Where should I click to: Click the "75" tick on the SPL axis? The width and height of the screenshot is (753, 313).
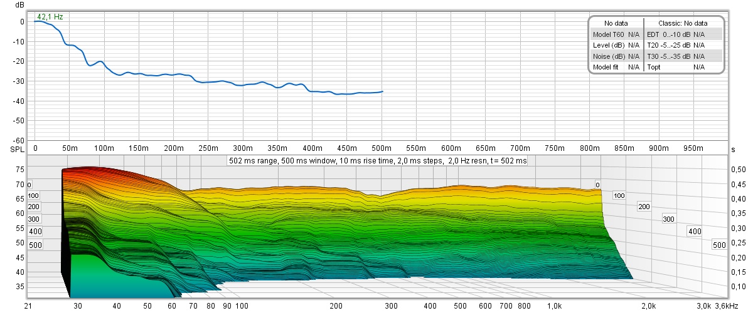[19, 170]
